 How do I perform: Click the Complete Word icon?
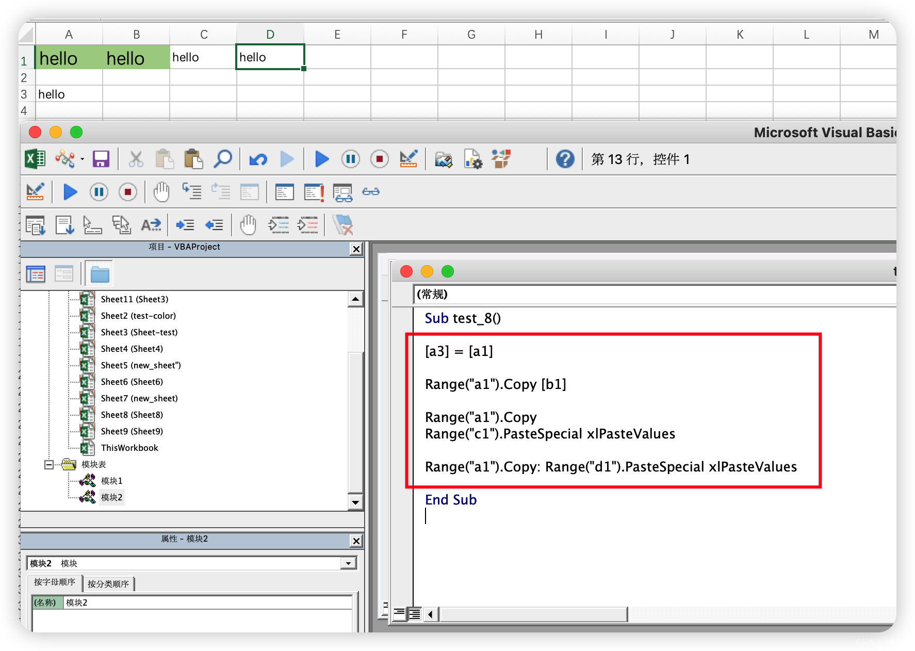click(151, 225)
